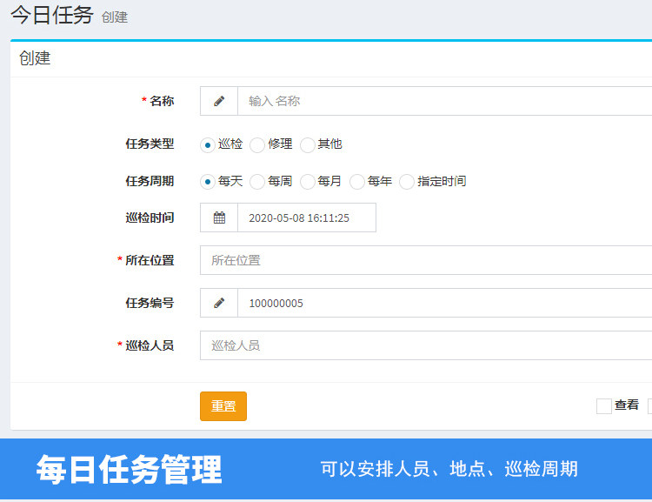Image resolution: width=652 pixels, height=502 pixels.
Task: Click the 巡检人员 input field
Action: click(426, 345)
